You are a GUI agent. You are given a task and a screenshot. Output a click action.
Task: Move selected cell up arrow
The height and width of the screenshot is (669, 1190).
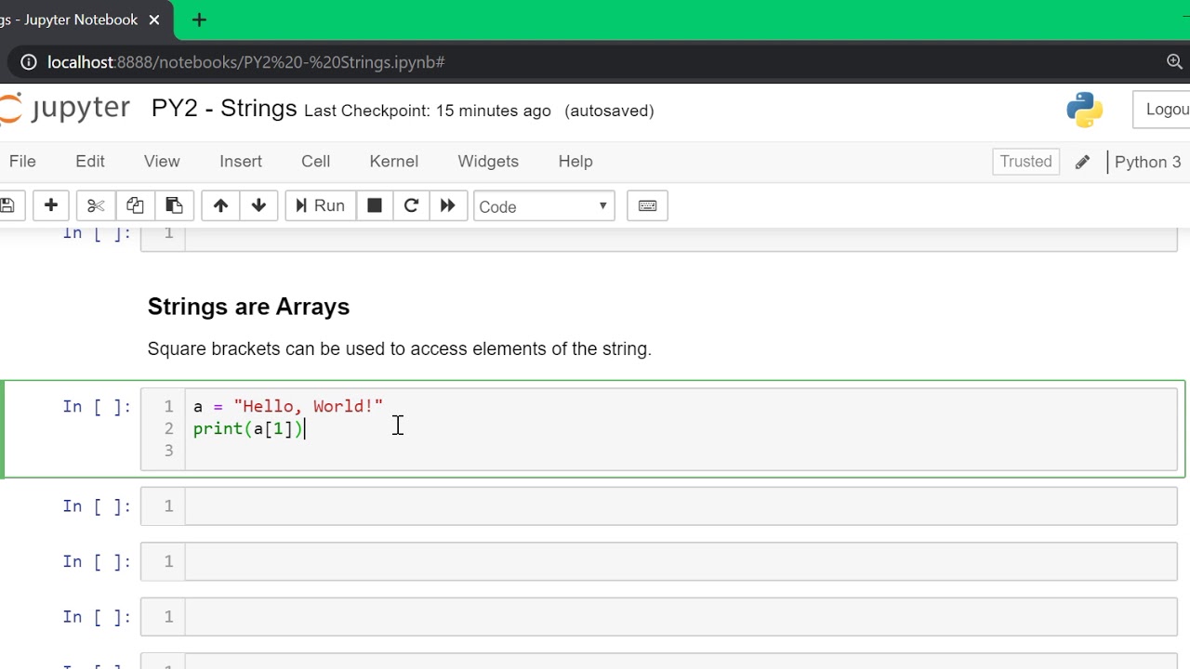[x=220, y=206]
